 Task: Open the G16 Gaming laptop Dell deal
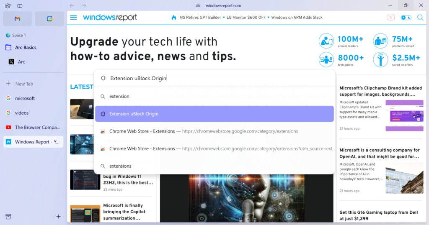coord(379,215)
